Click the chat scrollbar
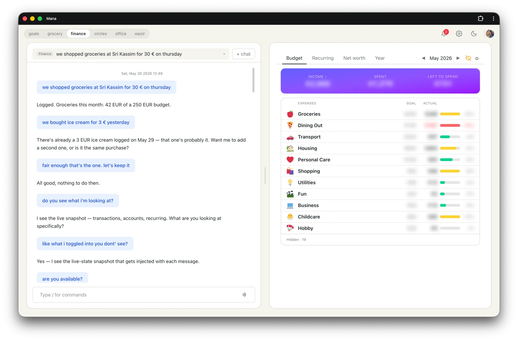 coord(253,80)
